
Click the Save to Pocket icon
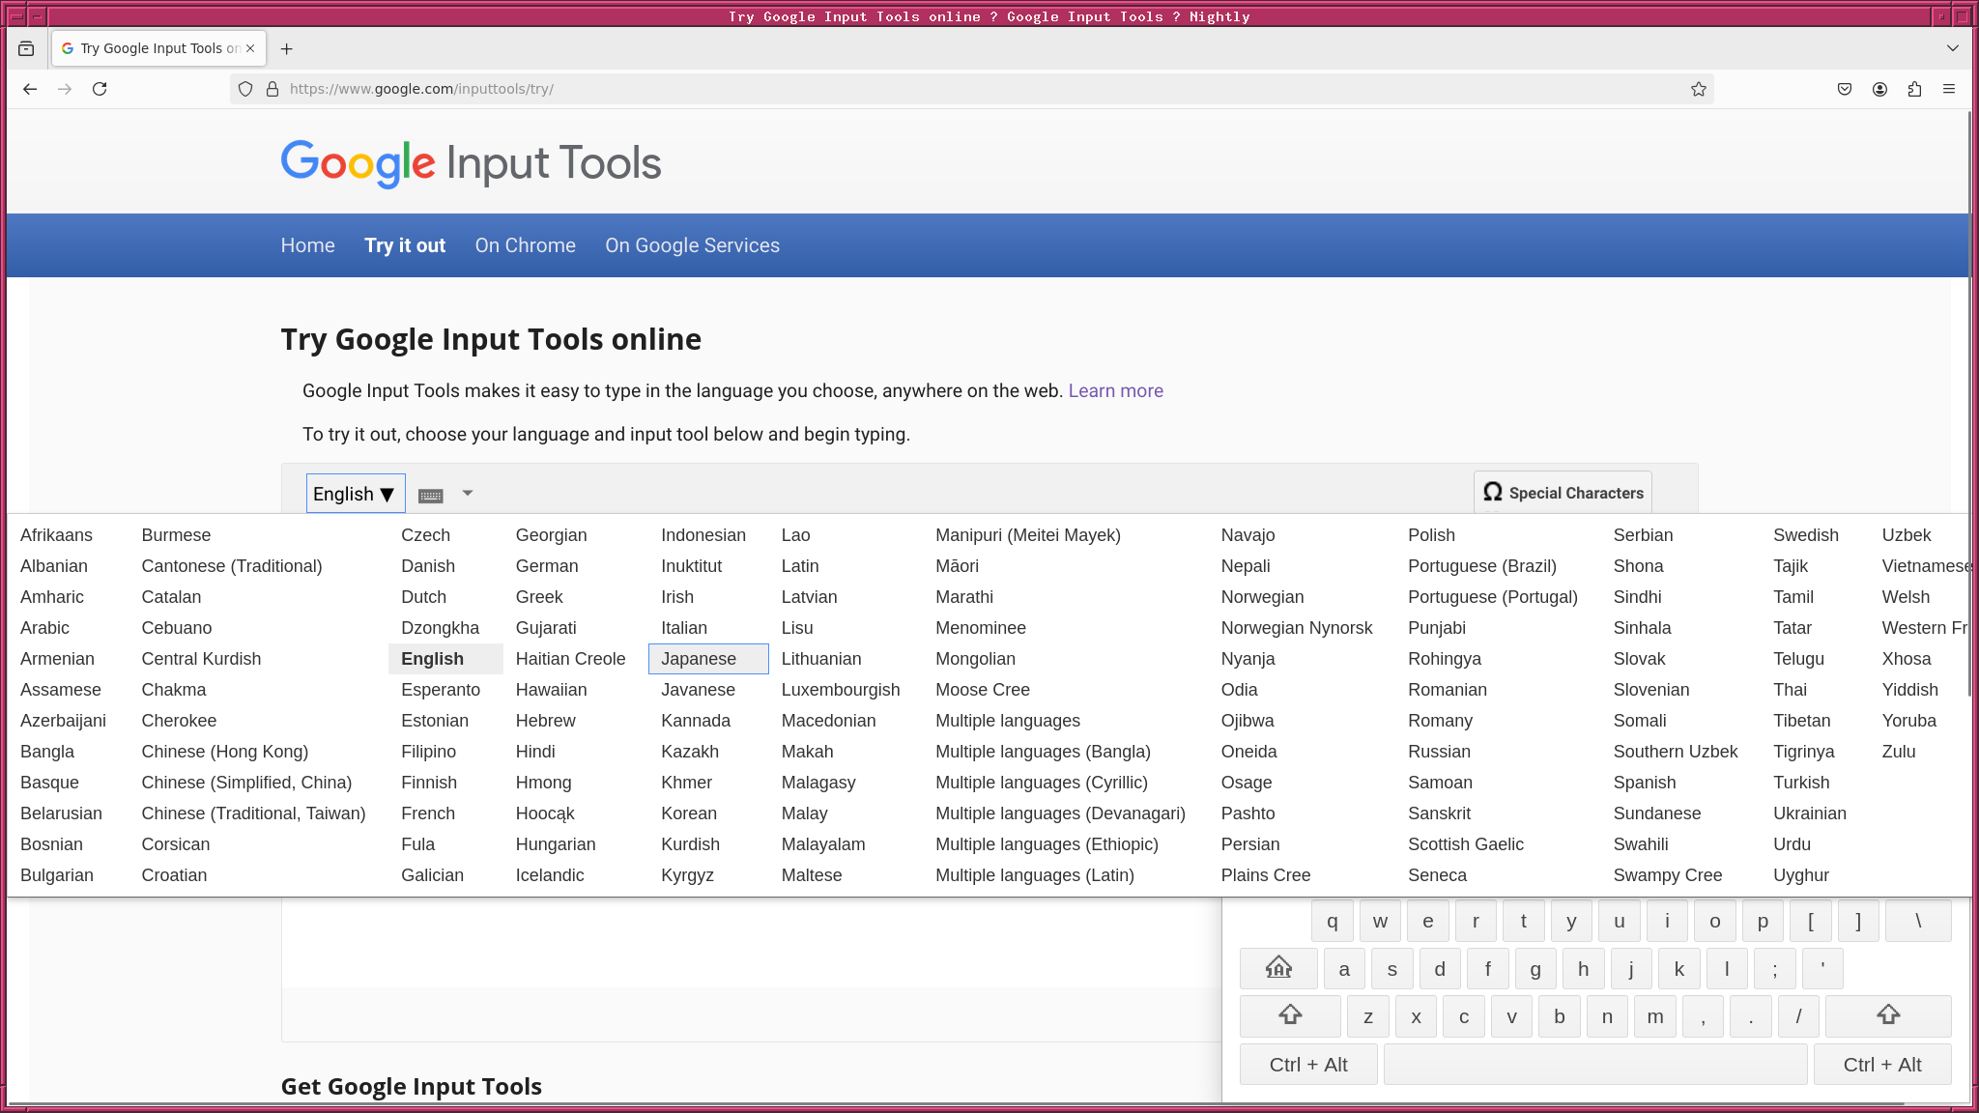pyautogui.click(x=1845, y=89)
